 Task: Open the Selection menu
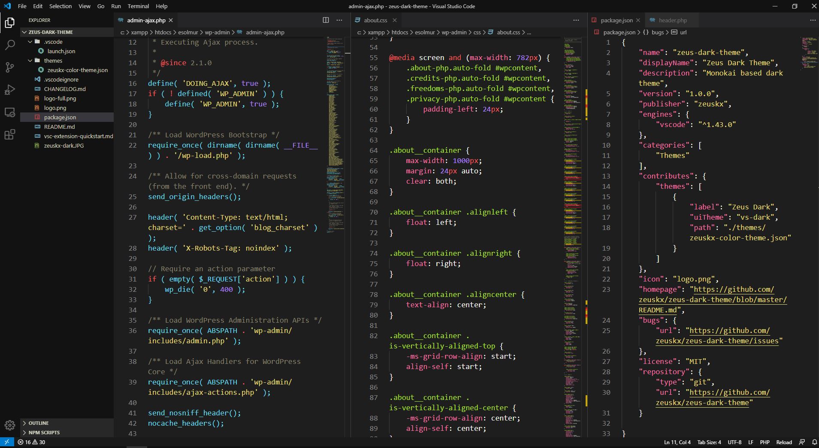60,6
